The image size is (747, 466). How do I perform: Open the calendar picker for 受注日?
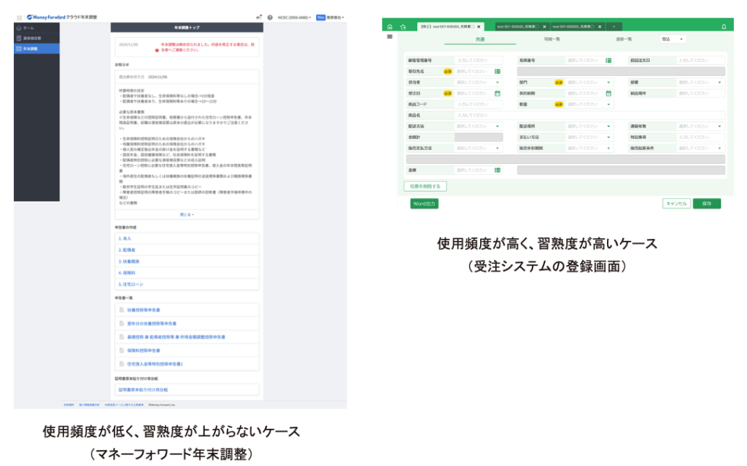click(x=497, y=93)
